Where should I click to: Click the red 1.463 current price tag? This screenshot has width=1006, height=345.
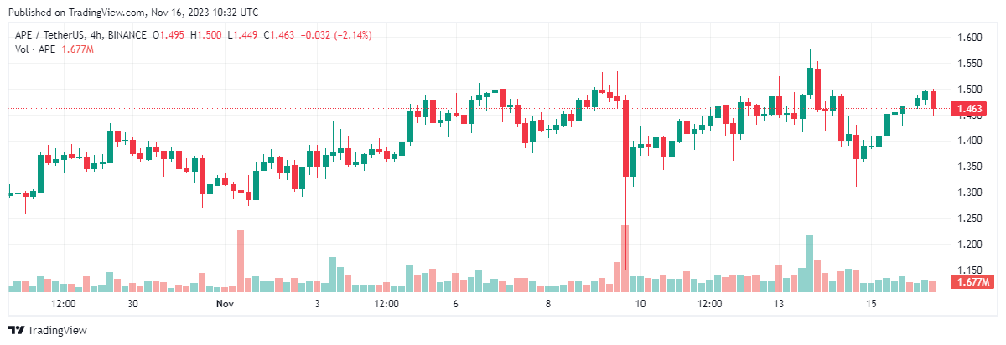[969, 109]
